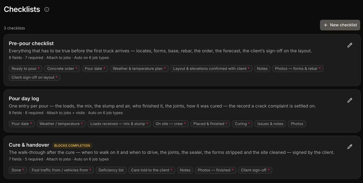The width and height of the screenshot is (363, 183).
Task: Select the Curing field chip
Action: 243,124
